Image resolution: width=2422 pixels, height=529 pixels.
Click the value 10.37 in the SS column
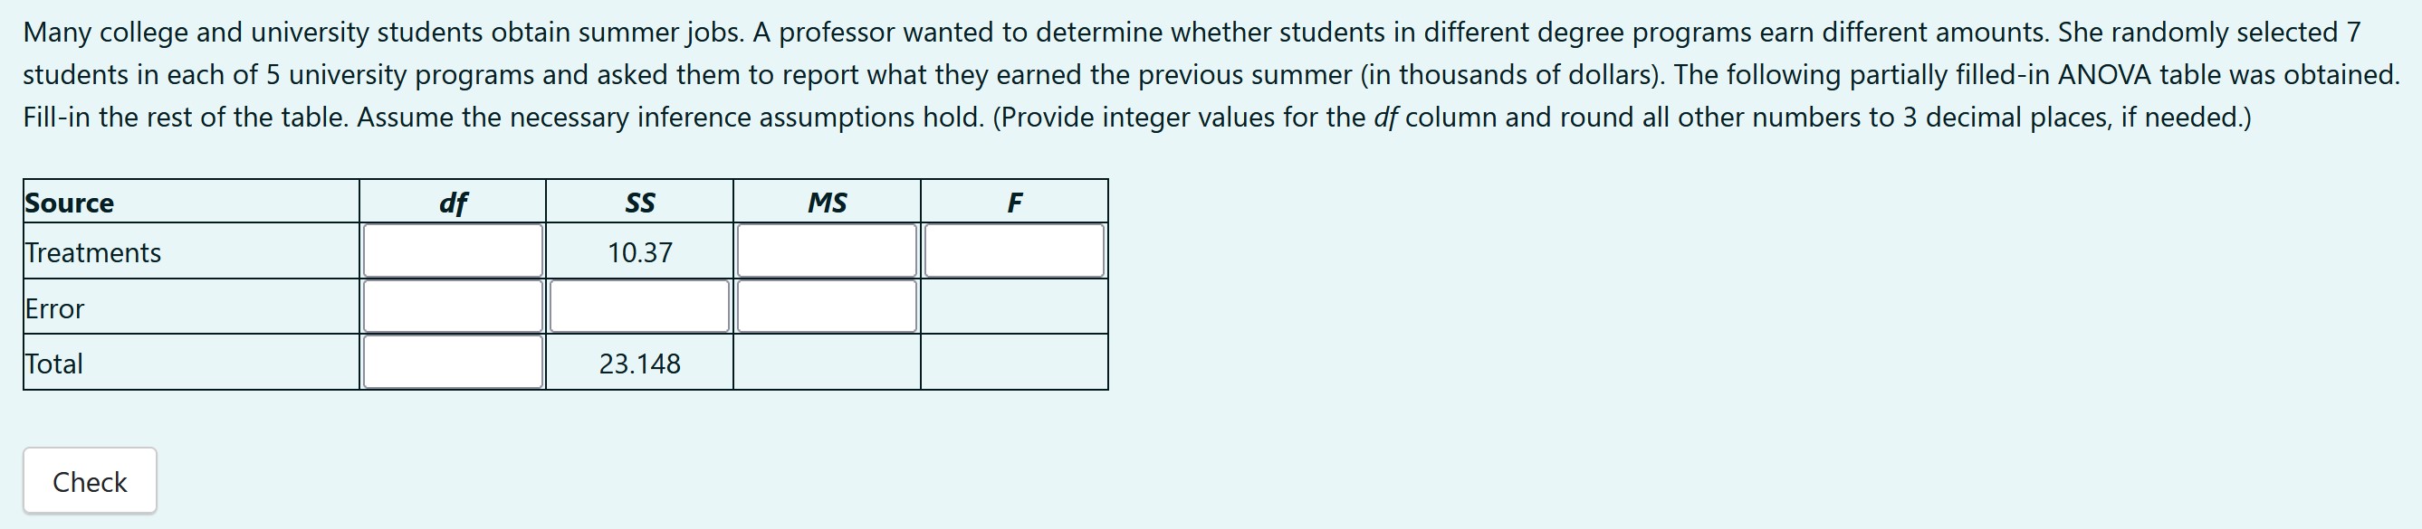tap(639, 251)
